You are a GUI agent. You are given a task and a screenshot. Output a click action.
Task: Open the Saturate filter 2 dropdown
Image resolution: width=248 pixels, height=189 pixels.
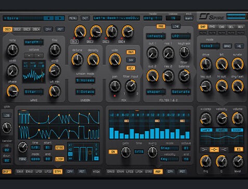(x=181, y=92)
